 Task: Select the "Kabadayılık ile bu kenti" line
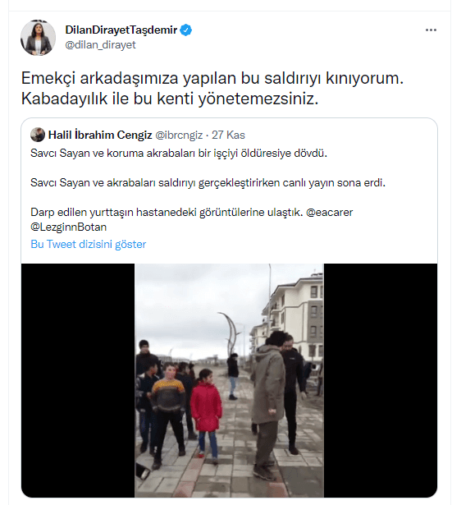coord(170,99)
